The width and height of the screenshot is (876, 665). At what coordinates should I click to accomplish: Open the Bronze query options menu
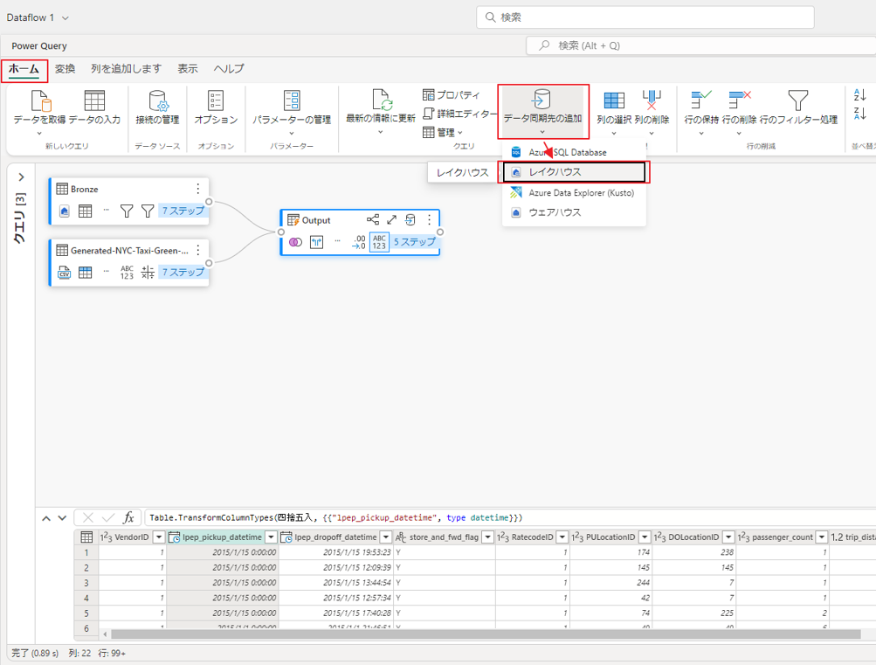click(x=198, y=189)
